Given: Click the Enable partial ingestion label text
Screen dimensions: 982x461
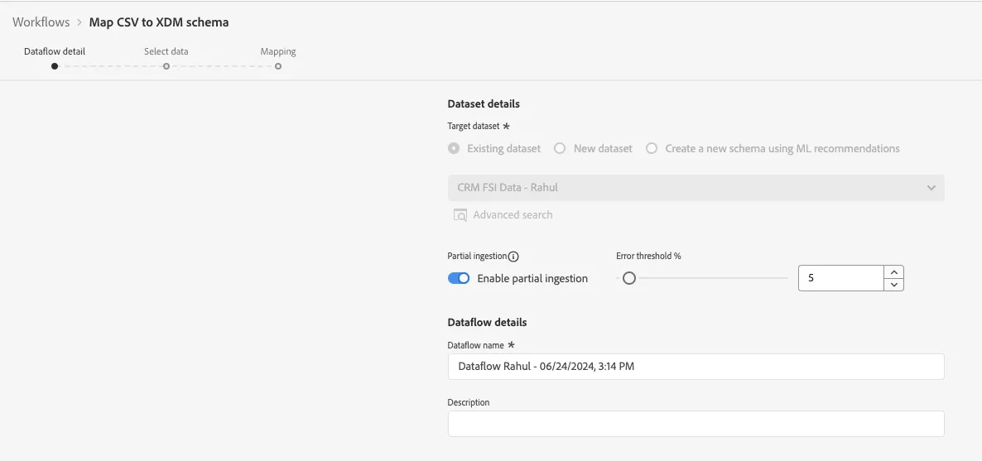Looking at the screenshot, I should coord(532,279).
